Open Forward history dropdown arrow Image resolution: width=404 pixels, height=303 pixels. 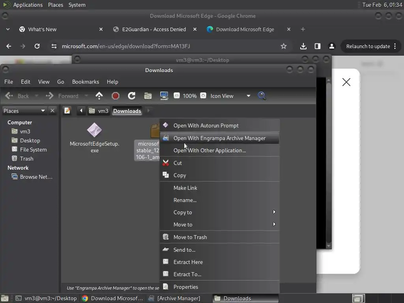pos(86,96)
